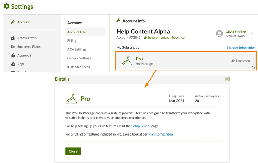
Task: Open iCalendar Feeds
Action: tap(79, 67)
